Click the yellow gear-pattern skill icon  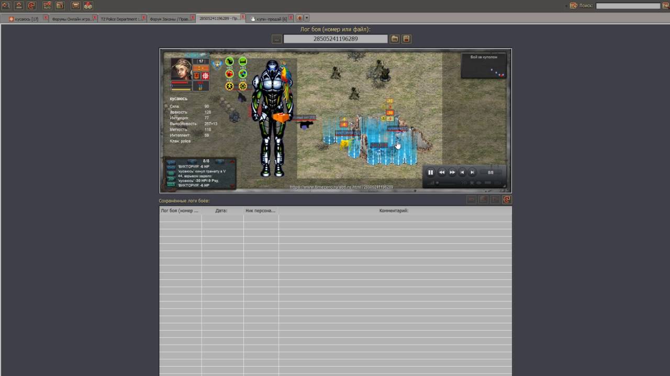[243, 86]
